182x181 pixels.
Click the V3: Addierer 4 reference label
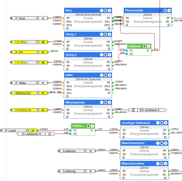coord(150,110)
